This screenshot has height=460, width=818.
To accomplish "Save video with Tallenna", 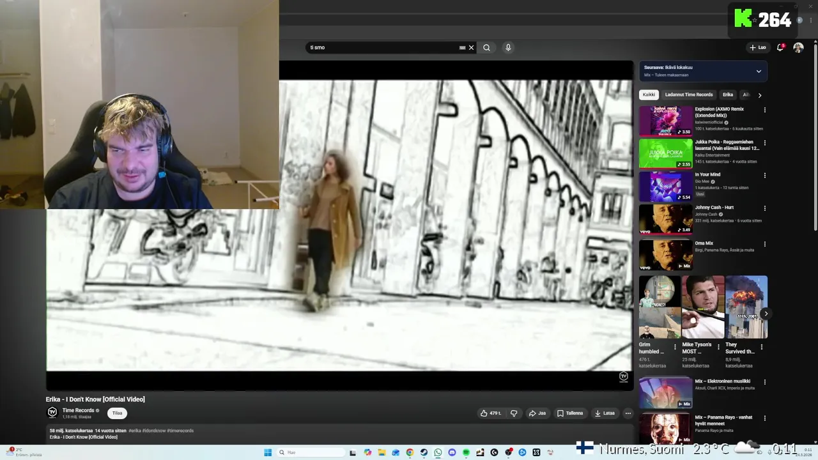I will tap(570, 413).
